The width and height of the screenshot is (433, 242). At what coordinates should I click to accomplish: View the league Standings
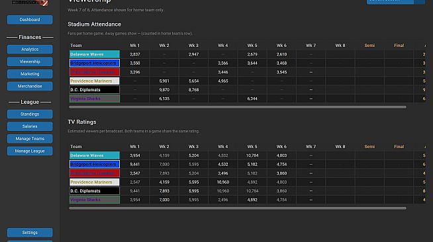[30, 114]
